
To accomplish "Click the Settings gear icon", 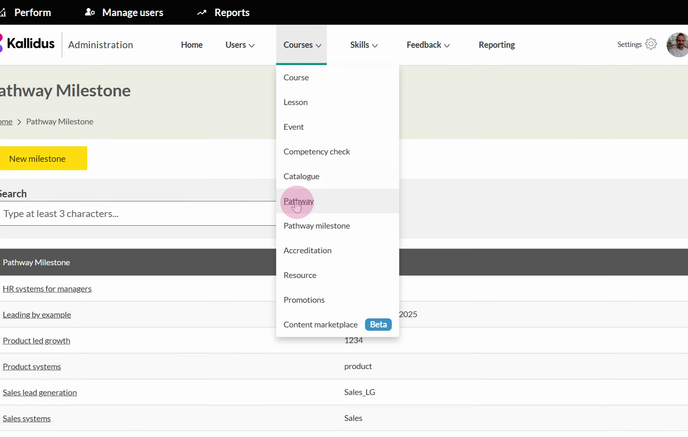I will [651, 44].
